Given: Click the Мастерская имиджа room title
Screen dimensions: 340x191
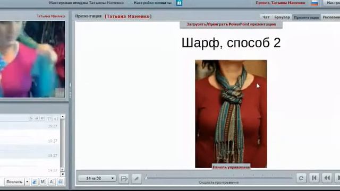Looking at the screenshot, I should tap(86, 3).
